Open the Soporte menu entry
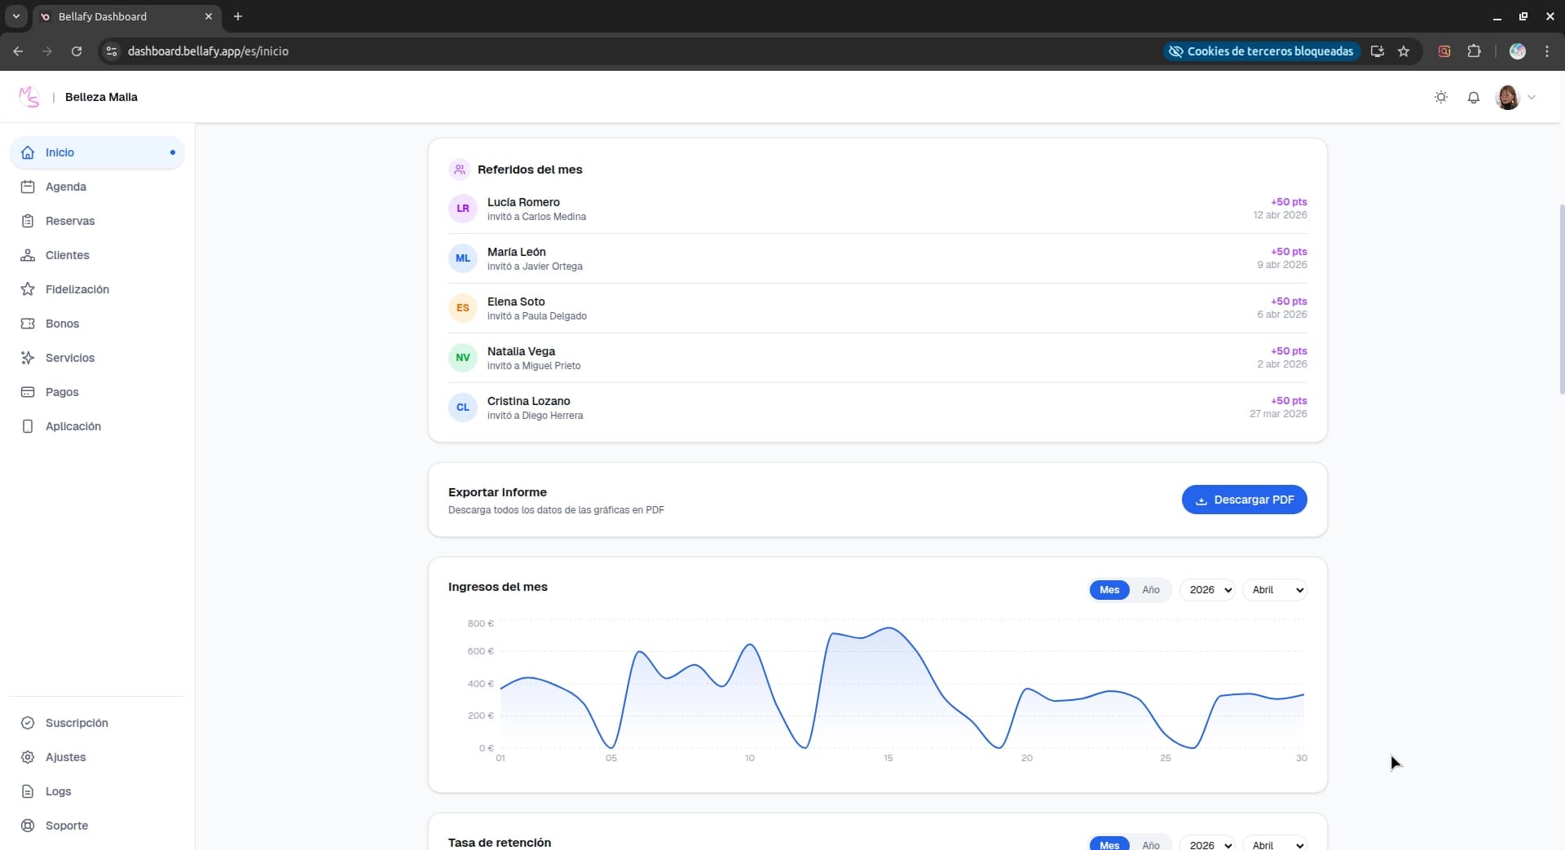The width and height of the screenshot is (1565, 850). (x=66, y=826)
